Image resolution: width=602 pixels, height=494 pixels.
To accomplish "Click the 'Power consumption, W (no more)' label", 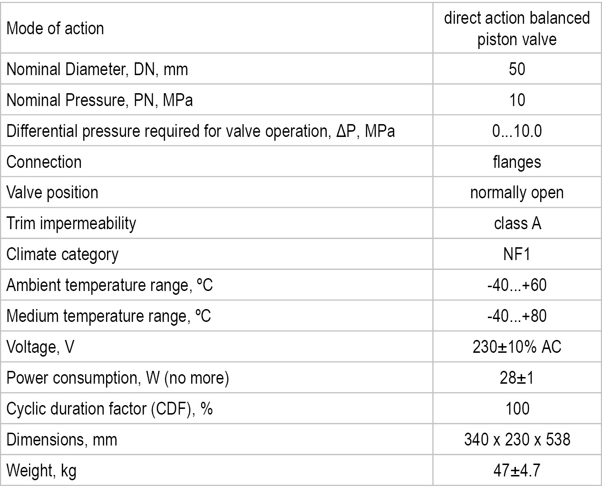I will click(117, 378).
